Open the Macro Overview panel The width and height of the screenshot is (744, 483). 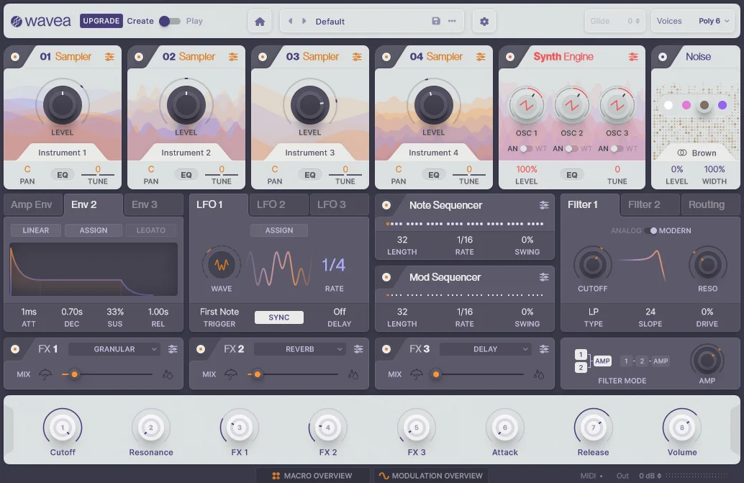pyautogui.click(x=313, y=475)
